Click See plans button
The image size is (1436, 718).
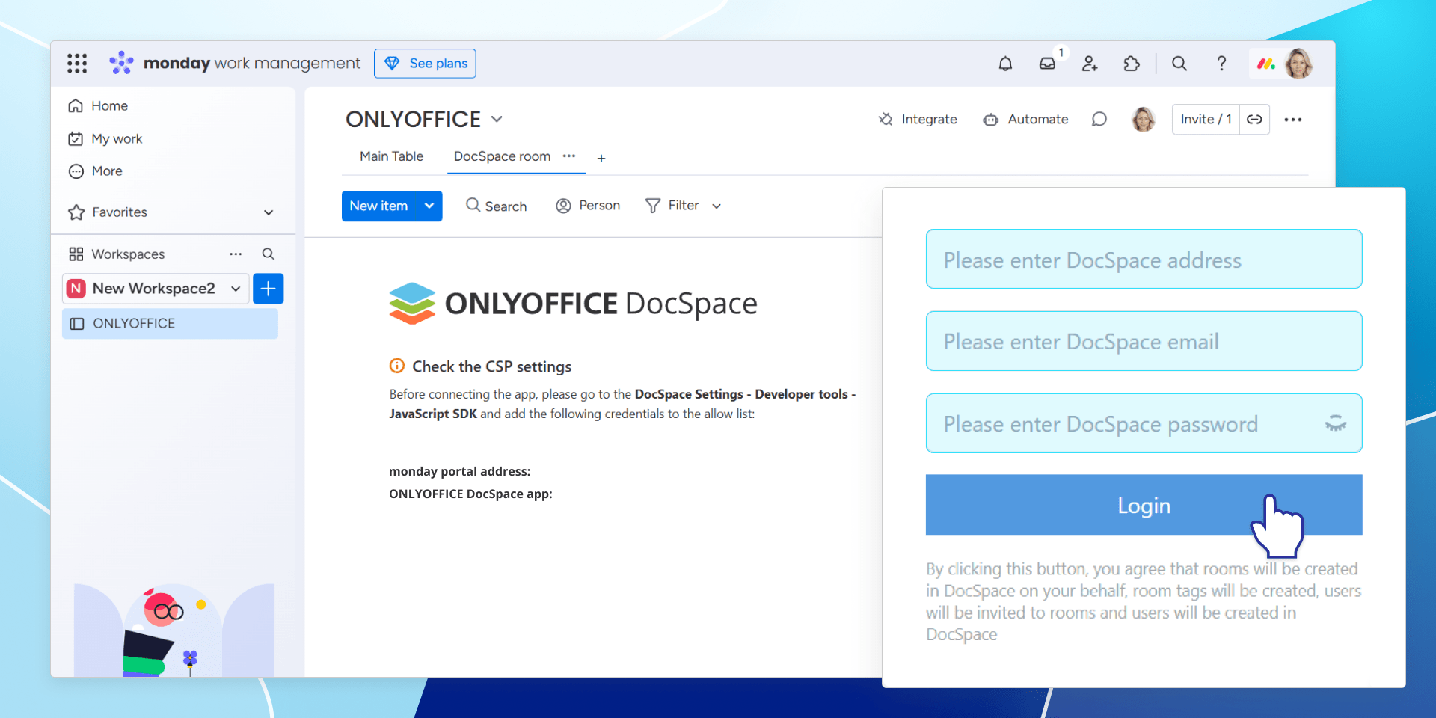(425, 64)
